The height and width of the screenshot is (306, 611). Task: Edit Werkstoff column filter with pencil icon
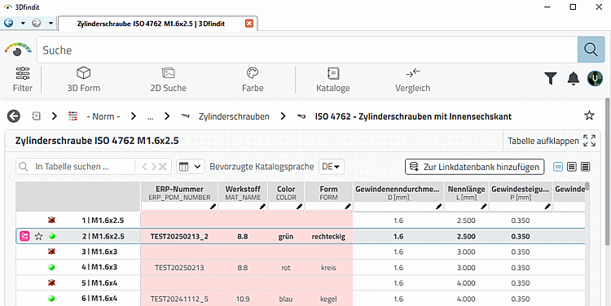pos(262,207)
